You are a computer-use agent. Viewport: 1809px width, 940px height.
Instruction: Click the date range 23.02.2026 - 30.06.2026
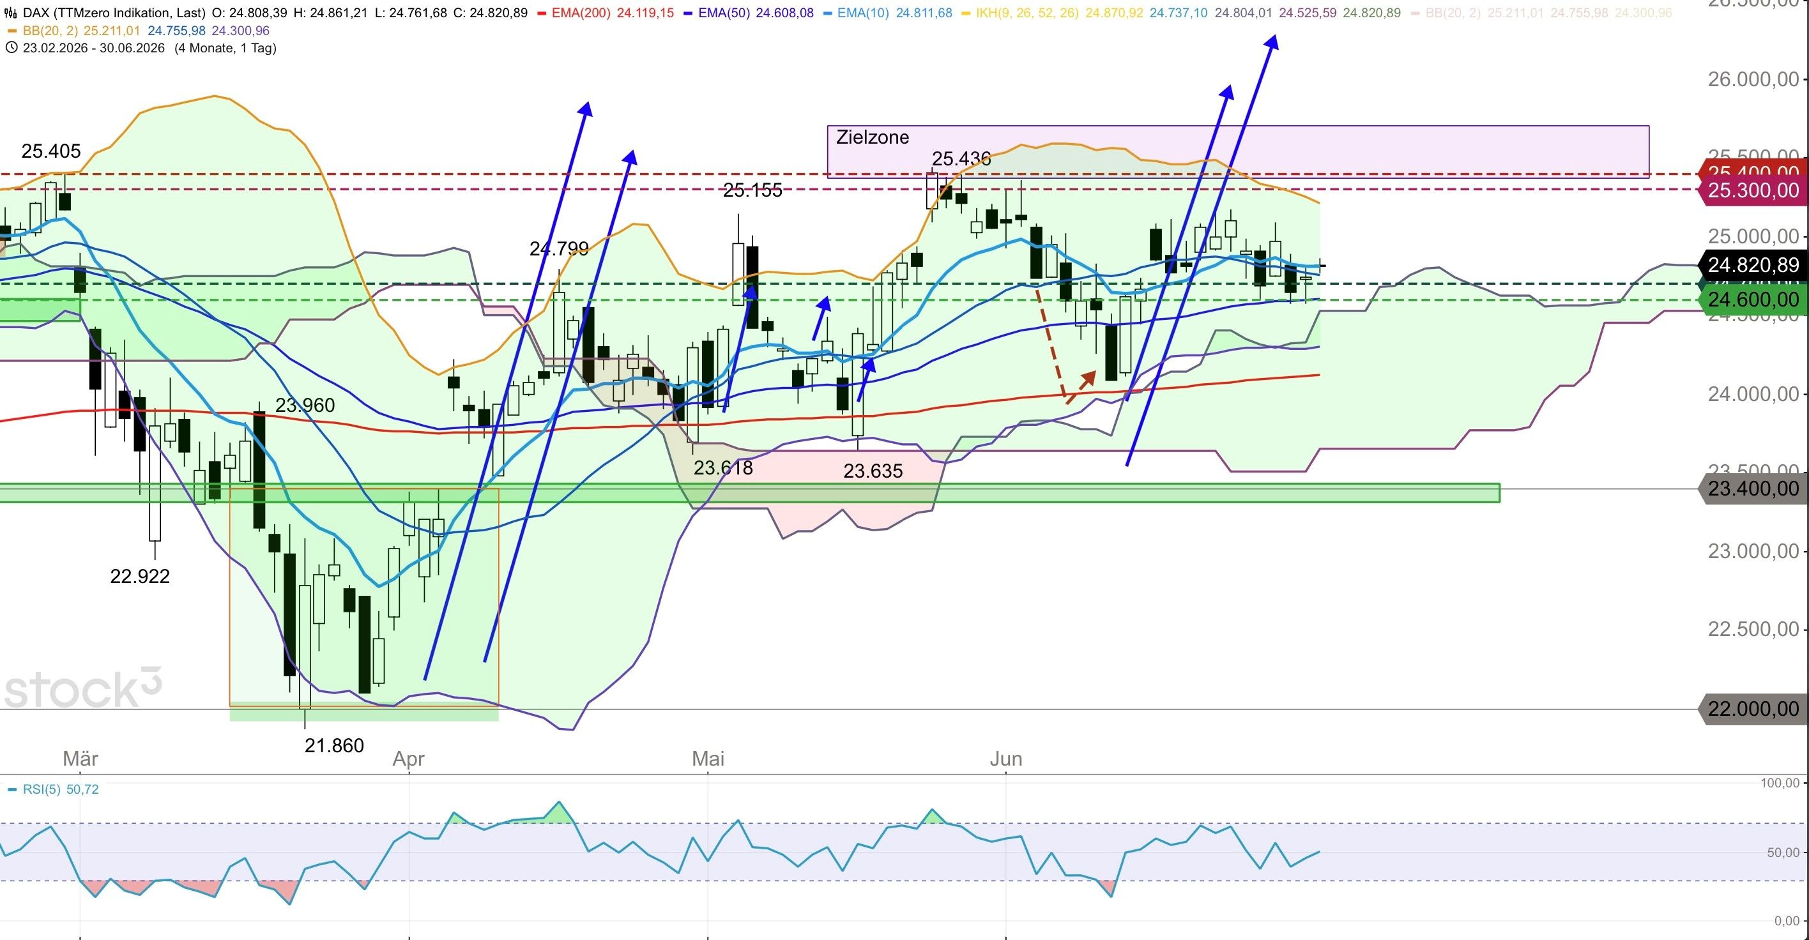[93, 48]
